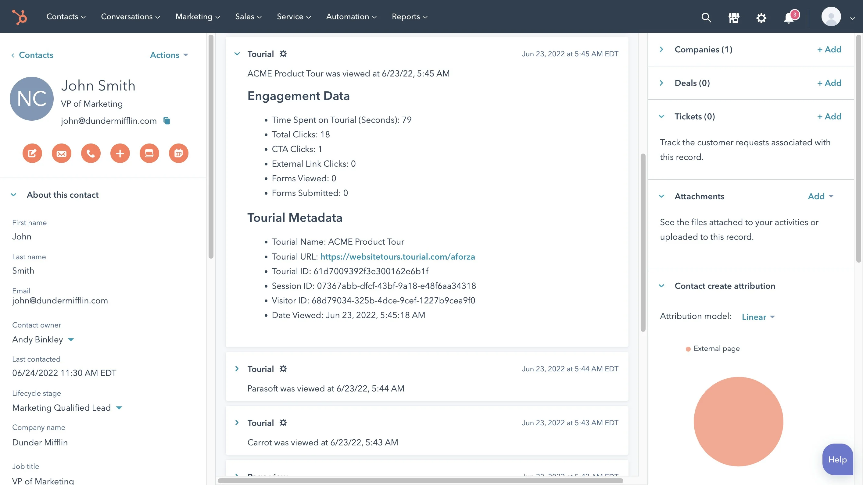Compose an email with the envelope icon
863x485 pixels.
click(x=61, y=153)
